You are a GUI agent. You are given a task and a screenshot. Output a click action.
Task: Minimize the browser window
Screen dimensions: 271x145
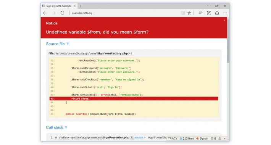click(208, 6)
